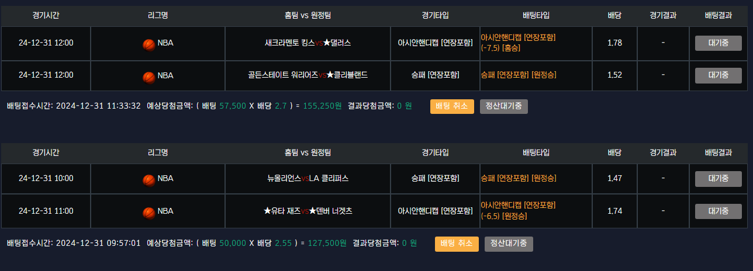Screen dimensions: 753x271
Task: Click the 배팅결과 column header in first table
Action: click(718, 16)
